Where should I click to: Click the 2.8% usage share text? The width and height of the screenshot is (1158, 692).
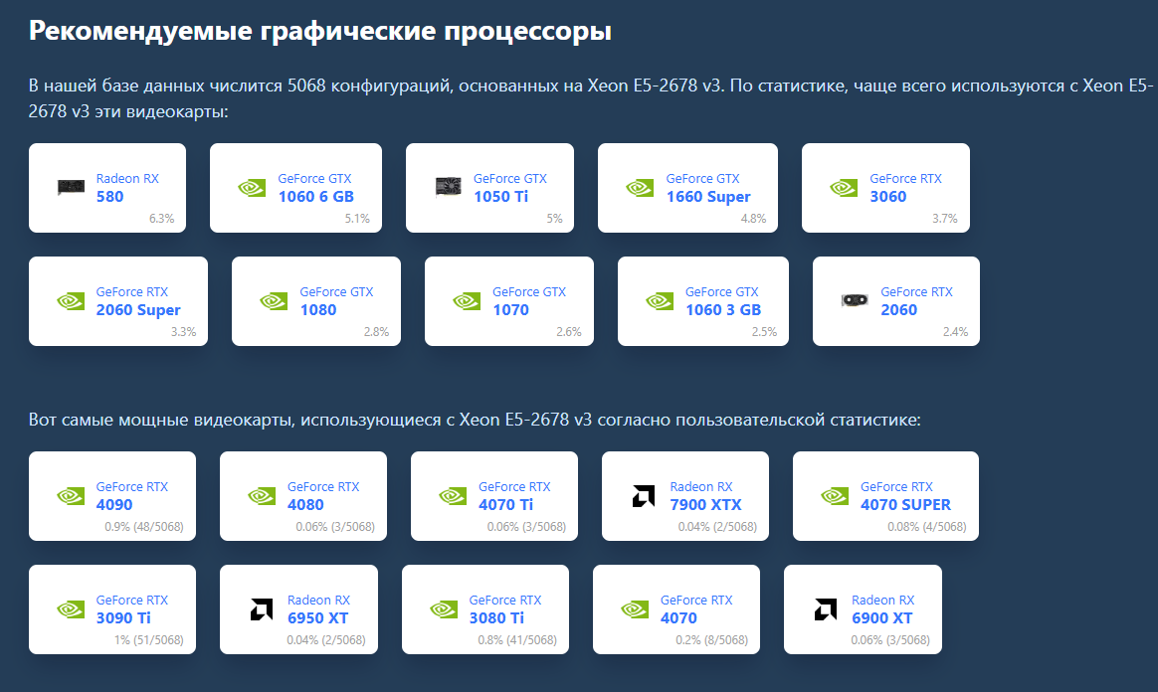click(x=377, y=332)
